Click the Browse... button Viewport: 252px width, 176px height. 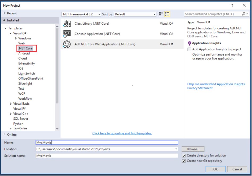[193, 149]
